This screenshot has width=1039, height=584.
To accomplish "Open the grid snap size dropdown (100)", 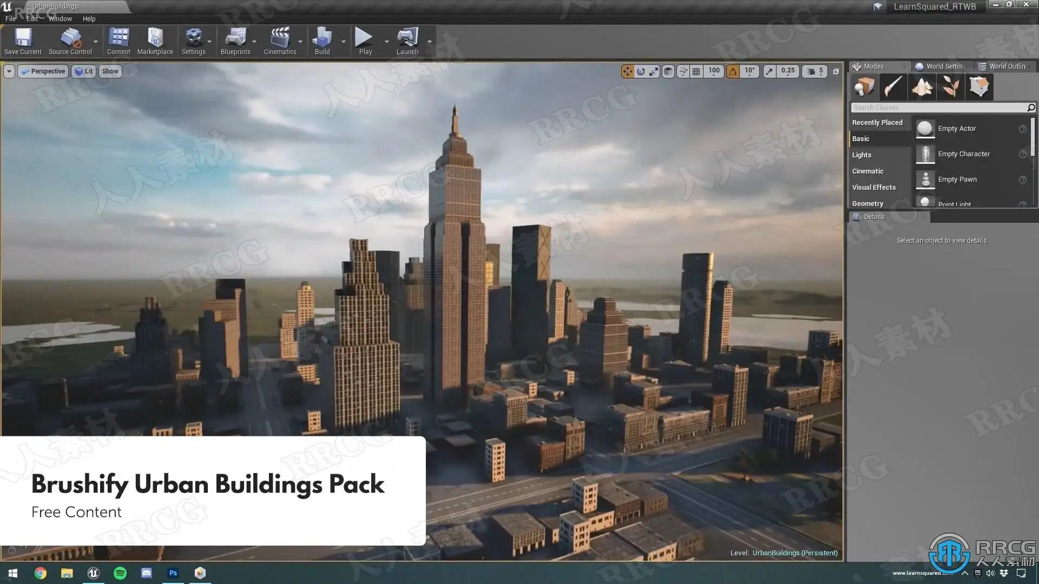I will (x=714, y=71).
